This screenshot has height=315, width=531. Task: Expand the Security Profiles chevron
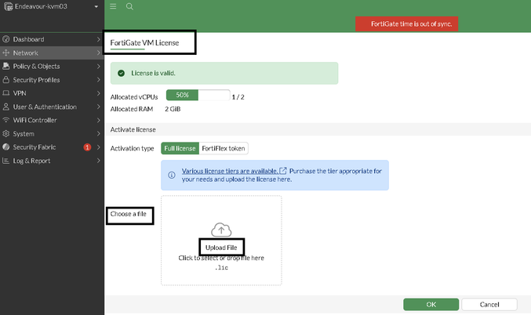(x=98, y=80)
